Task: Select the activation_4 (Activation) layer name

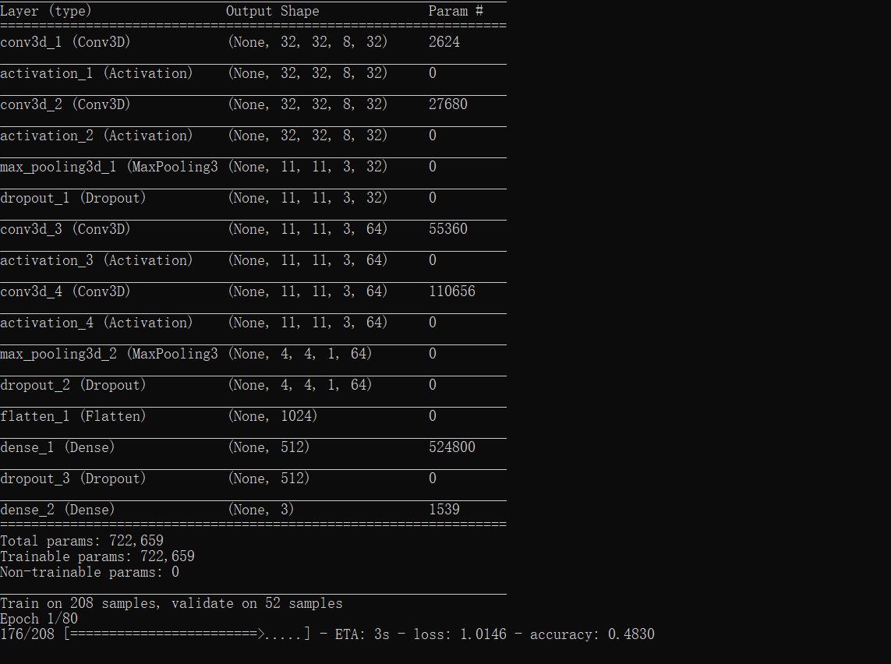Action: pos(97,323)
